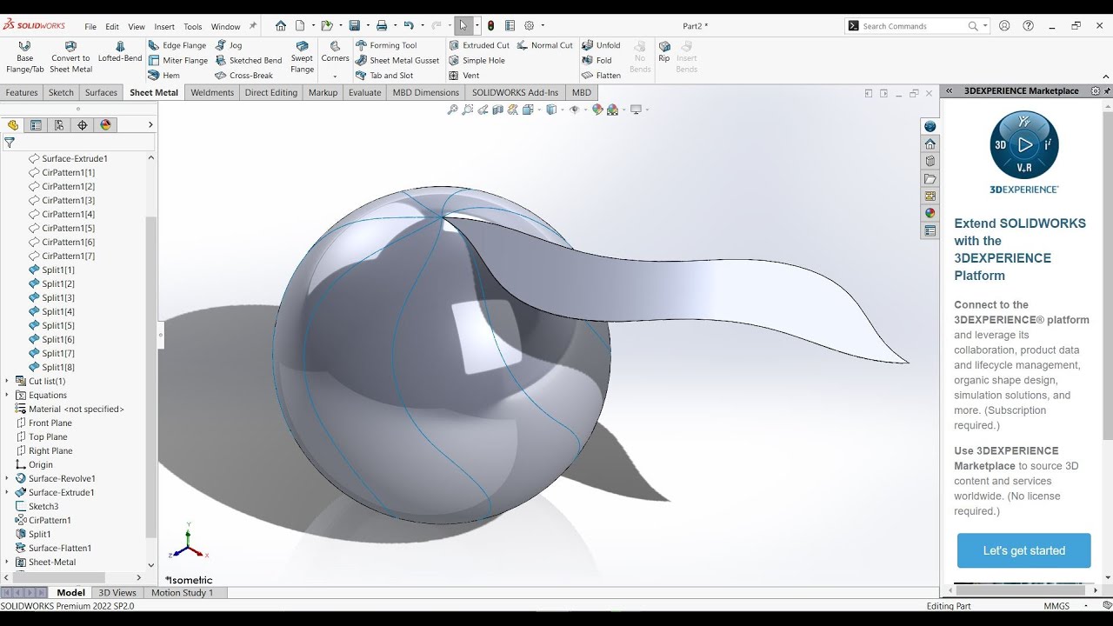This screenshot has height=626, width=1113.
Task: Select the Sketched Bend tool
Action: click(x=249, y=61)
